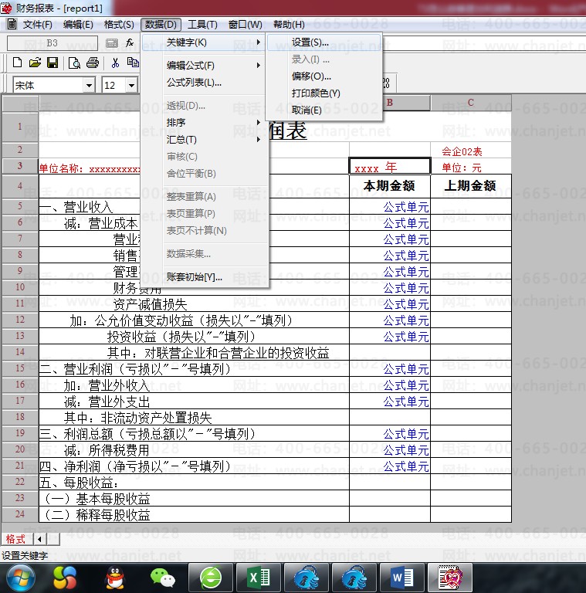Click the Save floppy disk icon
This screenshot has width=586, height=593.
pyautogui.click(x=53, y=63)
